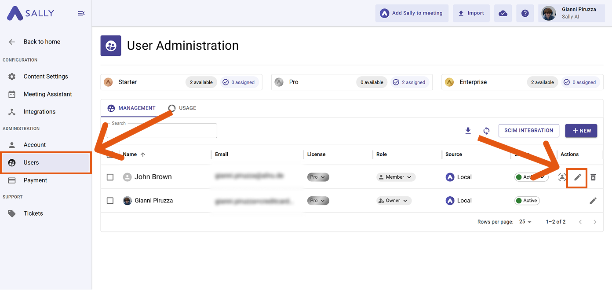Open Gianni Piruzza's Owner role dropdown
The height and width of the screenshot is (290, 612).
pos(394,201)
